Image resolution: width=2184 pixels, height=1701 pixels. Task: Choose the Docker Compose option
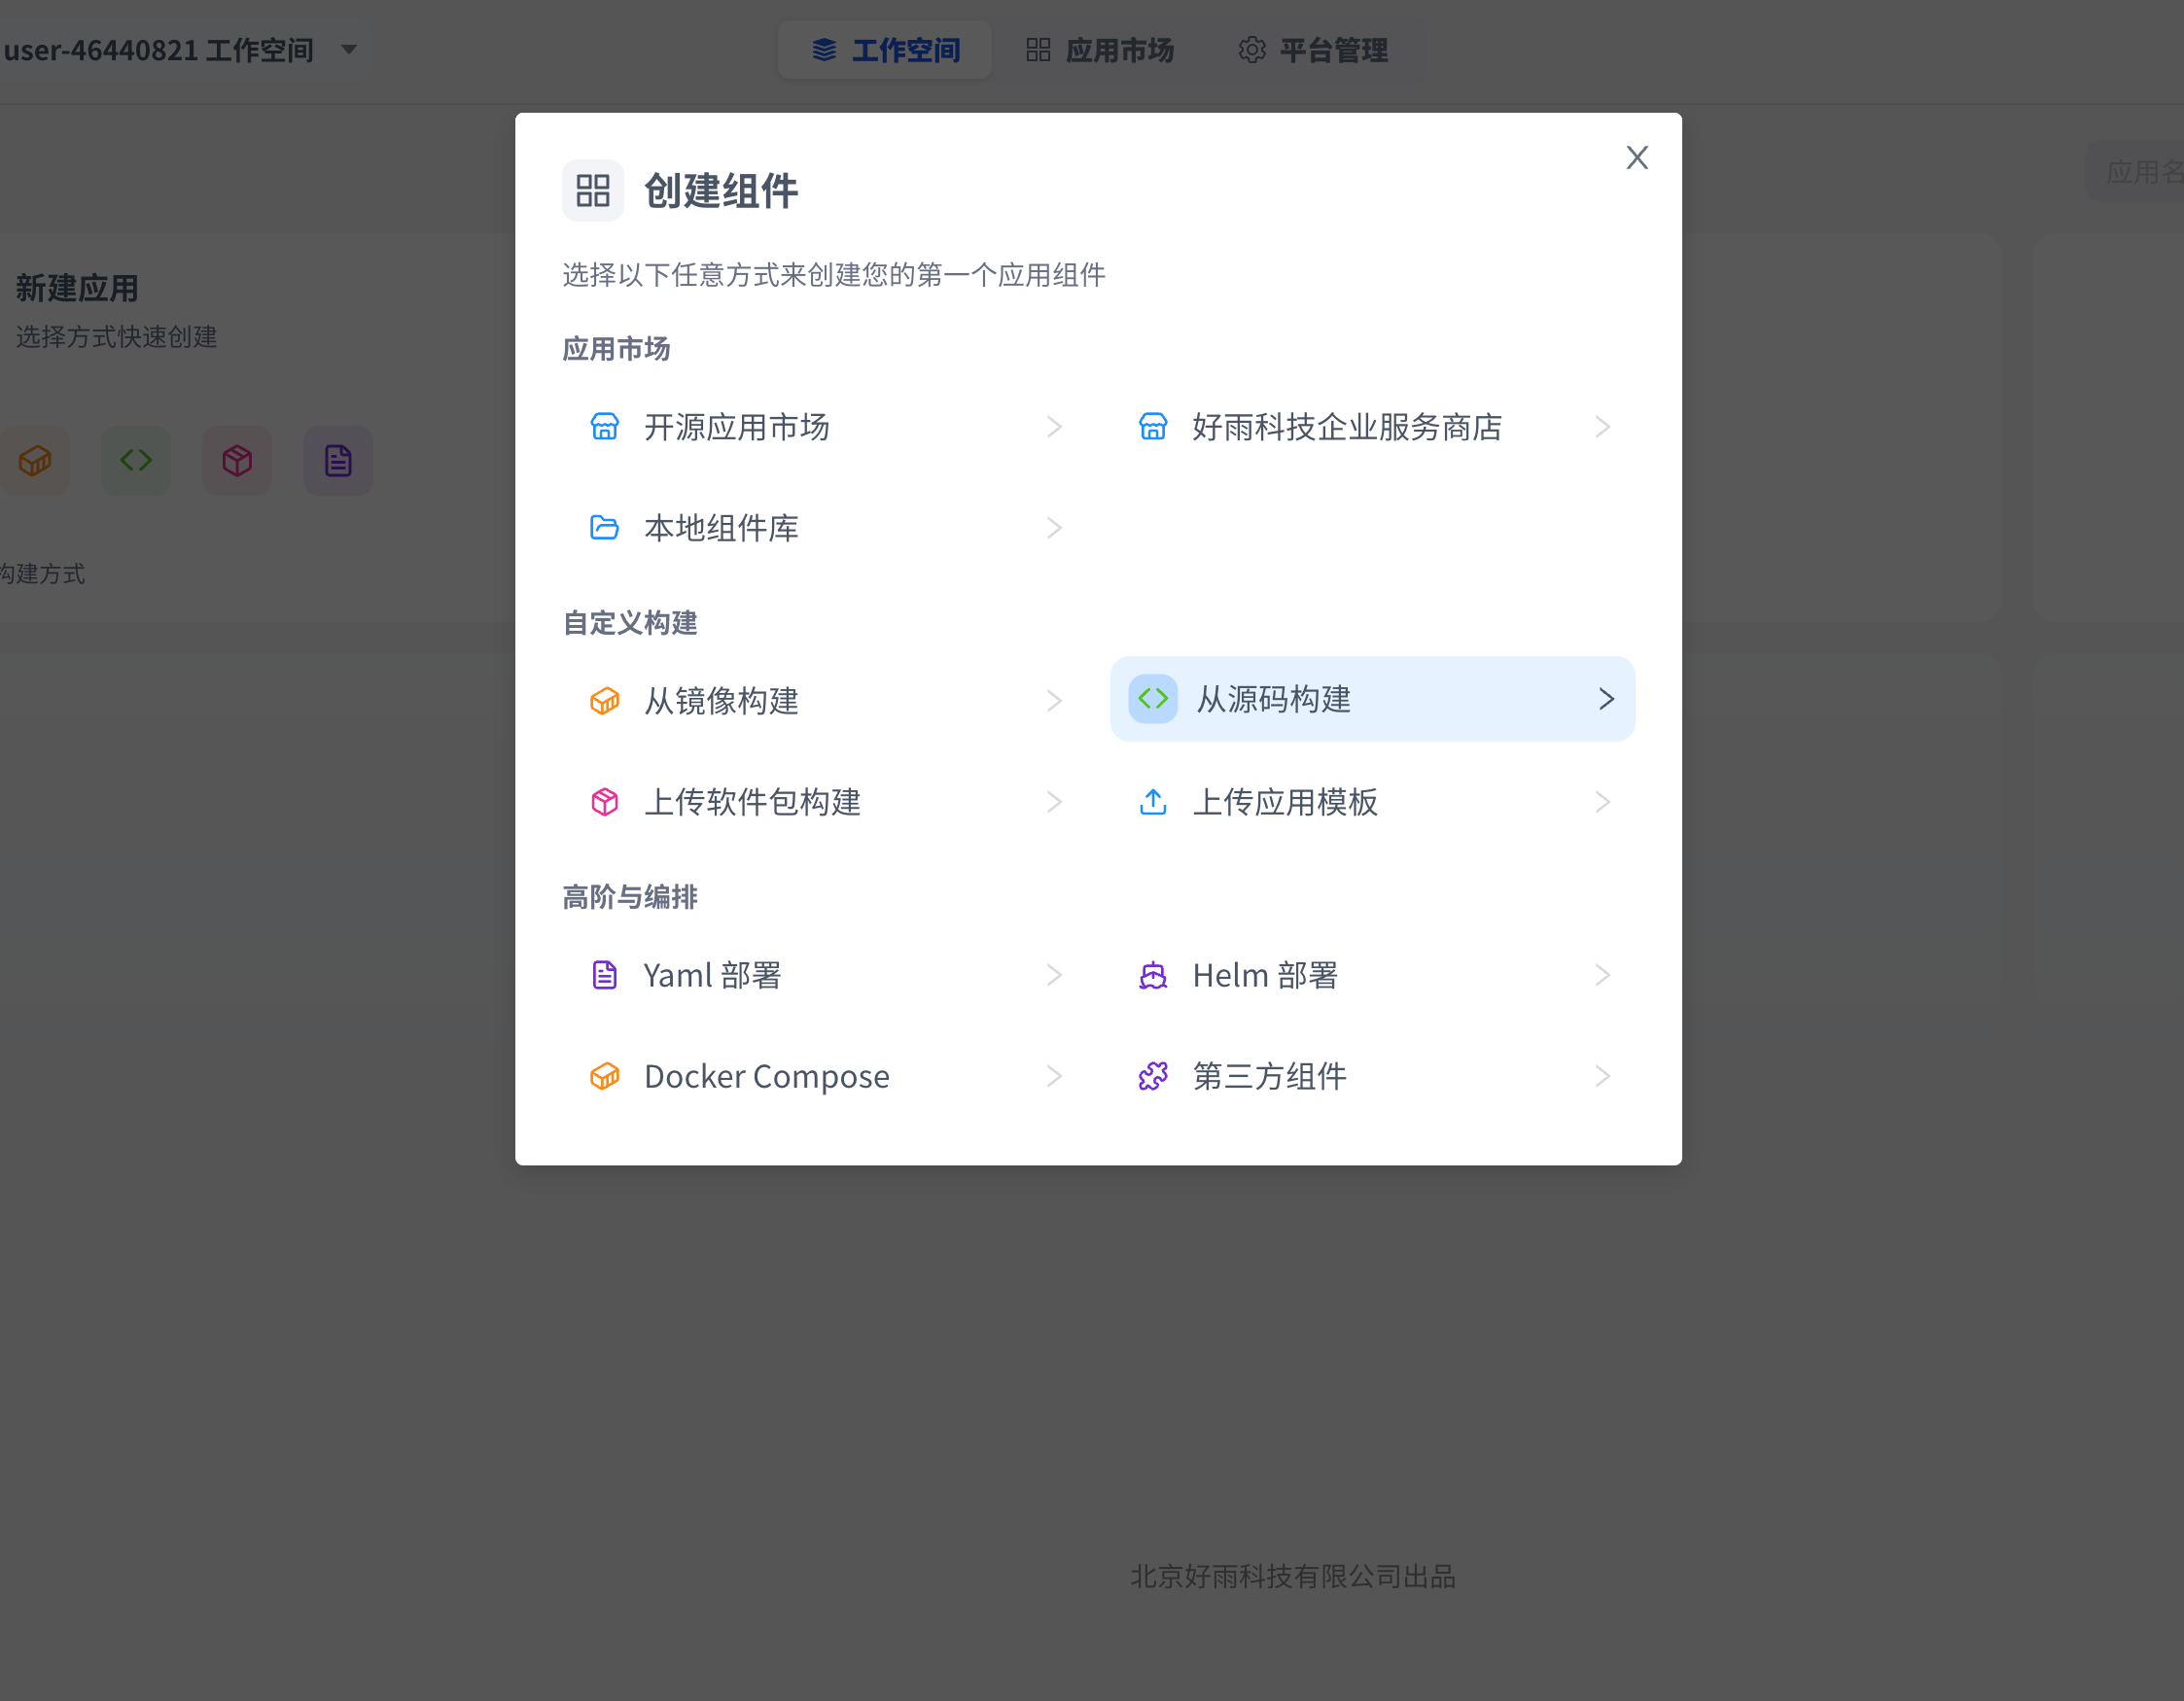click(x=766, y=1076)
